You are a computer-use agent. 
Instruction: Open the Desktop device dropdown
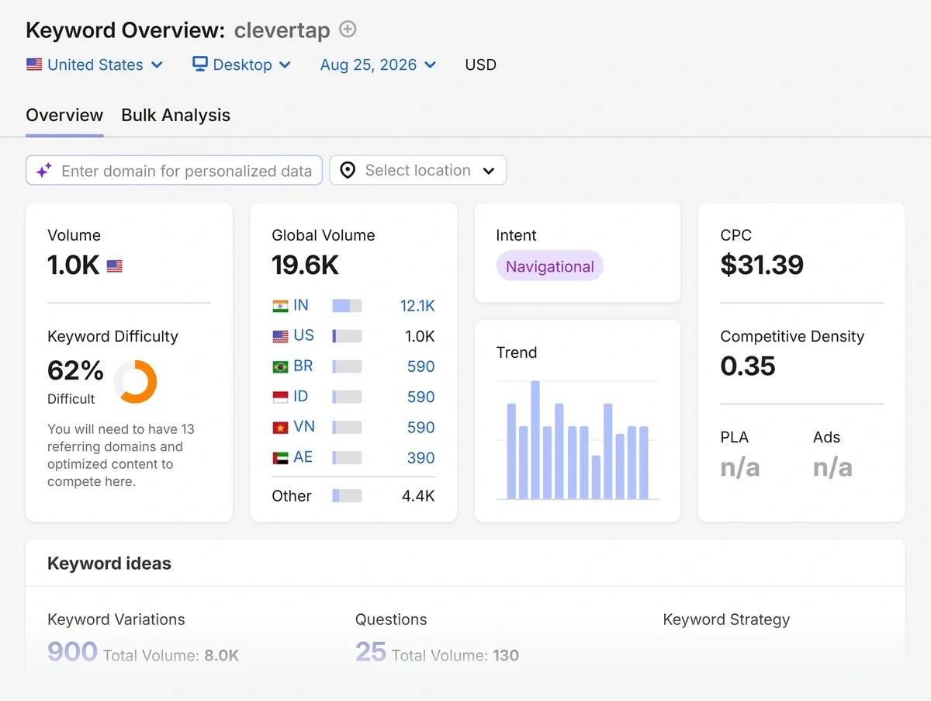pos(241,65)
